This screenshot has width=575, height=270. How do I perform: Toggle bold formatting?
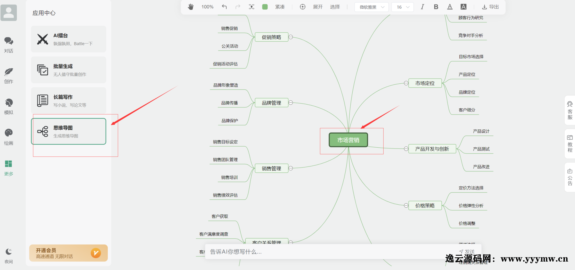[436, 7]
